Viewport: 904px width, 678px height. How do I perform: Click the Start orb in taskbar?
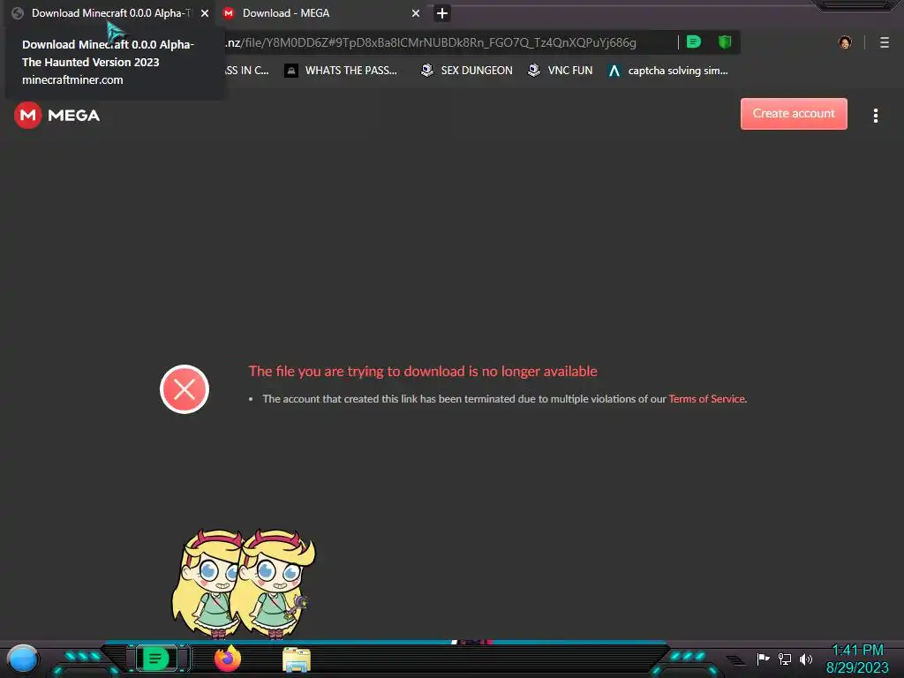[23, 659]
